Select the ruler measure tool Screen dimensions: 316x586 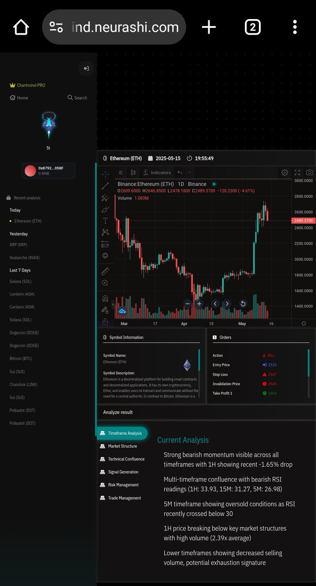pyautogui.click(x=105, y=272)
